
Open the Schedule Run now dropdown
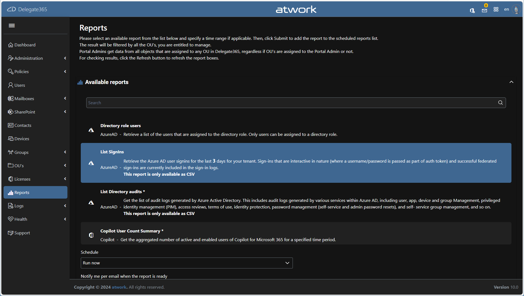coord(187,263)
